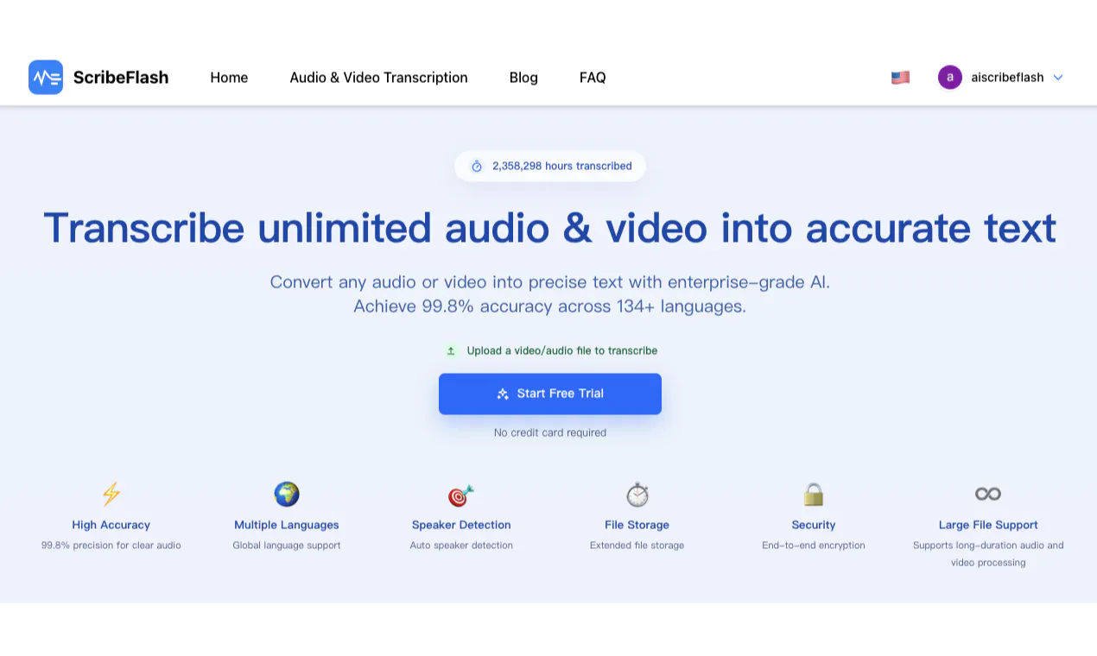Click the target Speaker Detection icon
1097x656 pixels.
coord(461,495)
